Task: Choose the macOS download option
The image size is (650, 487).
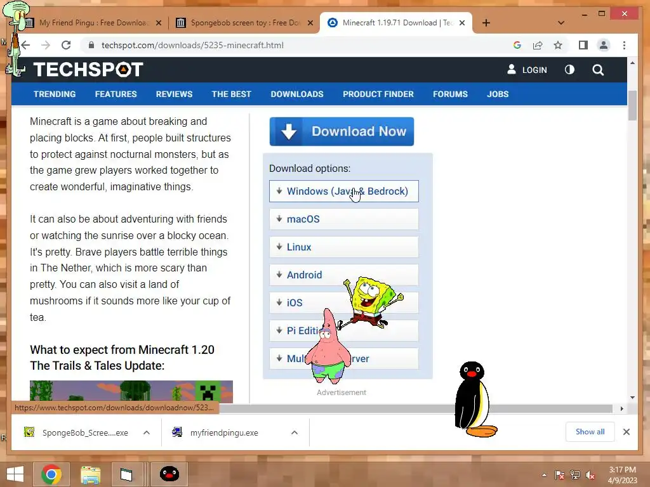Action: click(343, 219)
